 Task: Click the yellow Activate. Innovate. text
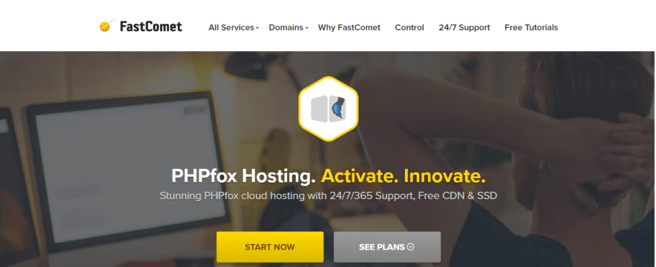tap(404, 176)
